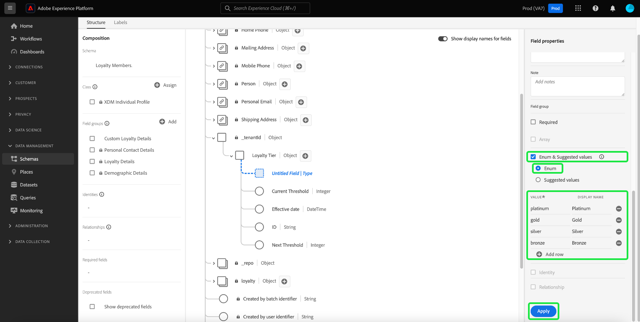Click plus icon next to Loyalty Tier

305,156
